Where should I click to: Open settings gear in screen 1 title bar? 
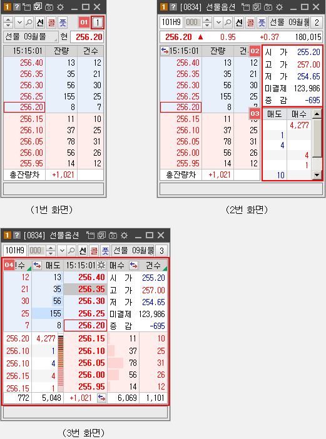(60, 7)
